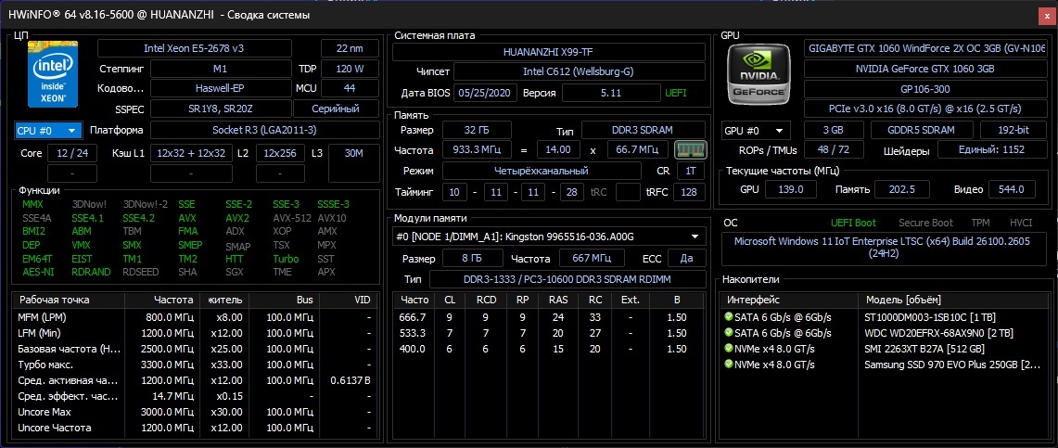Click the AVX-512 feature flag
The image size is (1058, 448).
click(291, 218)
